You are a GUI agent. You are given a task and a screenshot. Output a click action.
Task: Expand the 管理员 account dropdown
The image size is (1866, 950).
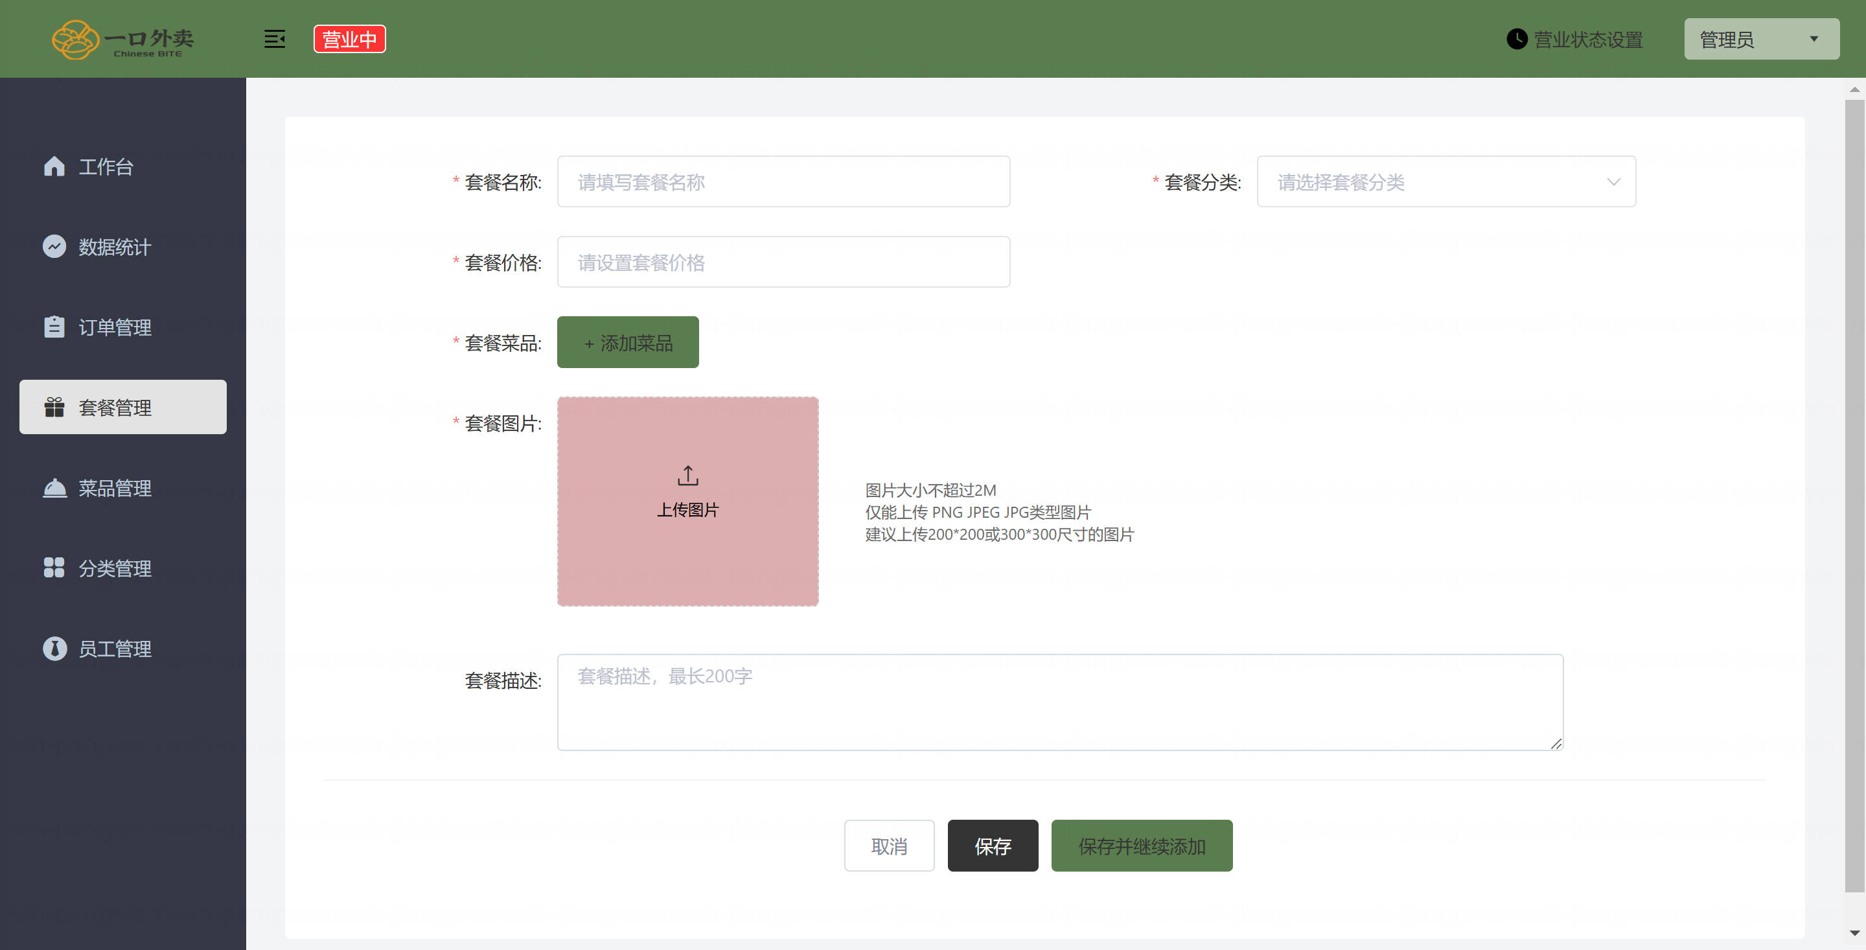[1761, 39]
